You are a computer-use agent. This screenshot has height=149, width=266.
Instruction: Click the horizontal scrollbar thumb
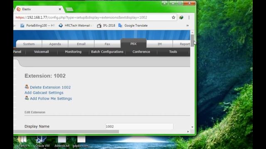(x=66, y=132)
